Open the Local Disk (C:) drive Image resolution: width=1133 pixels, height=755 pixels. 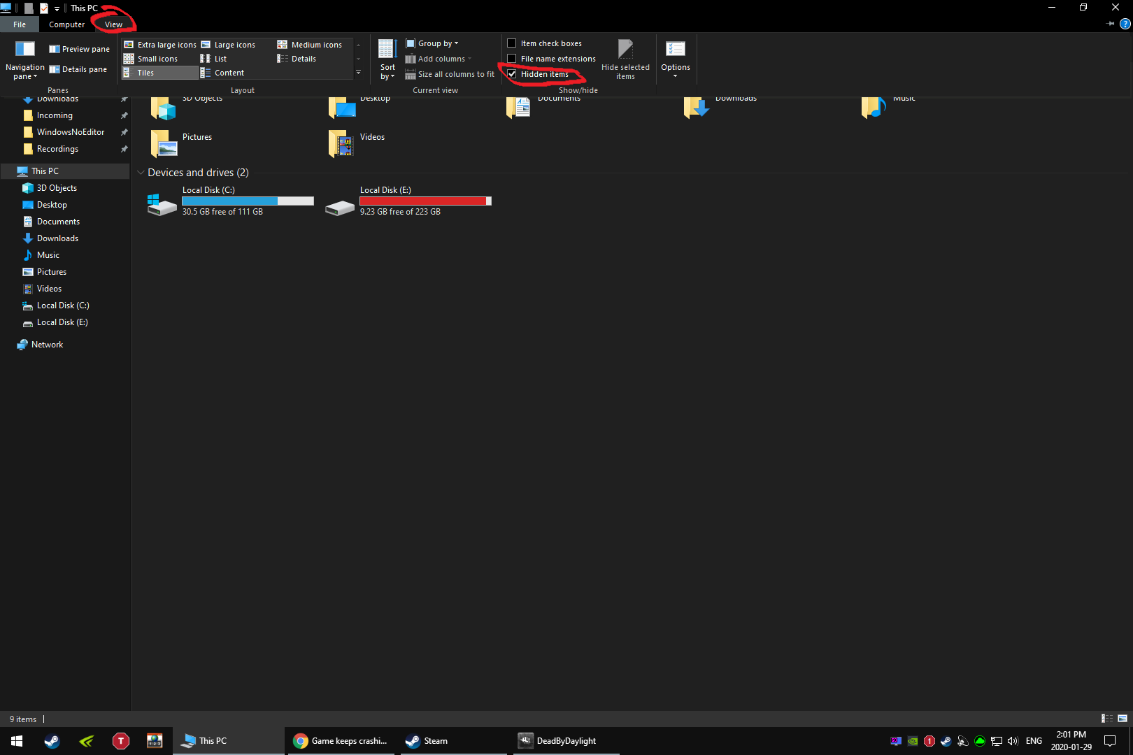[231, 201]
